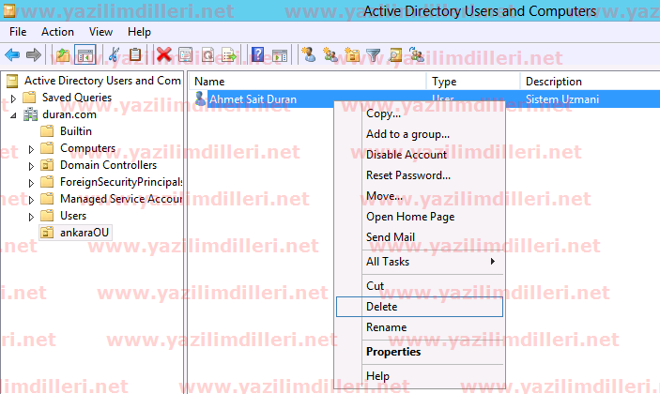Image resolution: width=660 pixels, height=394 pixels.
Task: Select Reset Password in context menu
Action: 407,175
